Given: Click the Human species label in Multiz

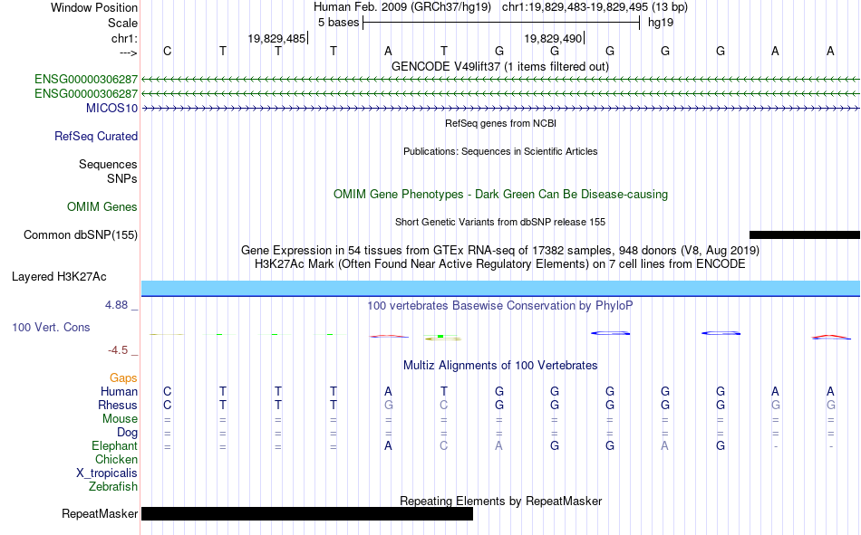Looking at the screenshot, I should pyautogui.click(x=119, y=391).
